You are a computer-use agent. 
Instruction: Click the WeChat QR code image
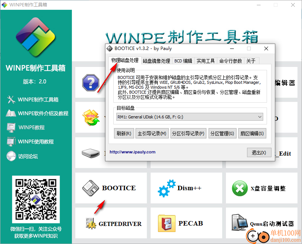tap(36, 199)
